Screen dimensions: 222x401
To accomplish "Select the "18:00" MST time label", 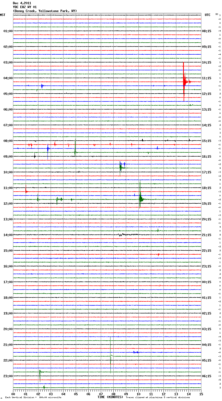I will pyautogui.click(x=8, y=298).
